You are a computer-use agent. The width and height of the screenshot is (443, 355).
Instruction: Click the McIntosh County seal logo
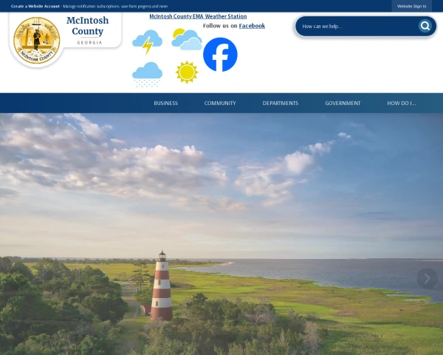point(37,40)
